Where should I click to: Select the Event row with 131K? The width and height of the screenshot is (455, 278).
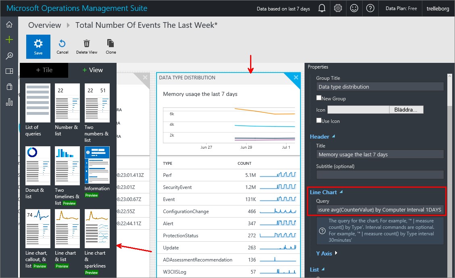pos(228,199)
